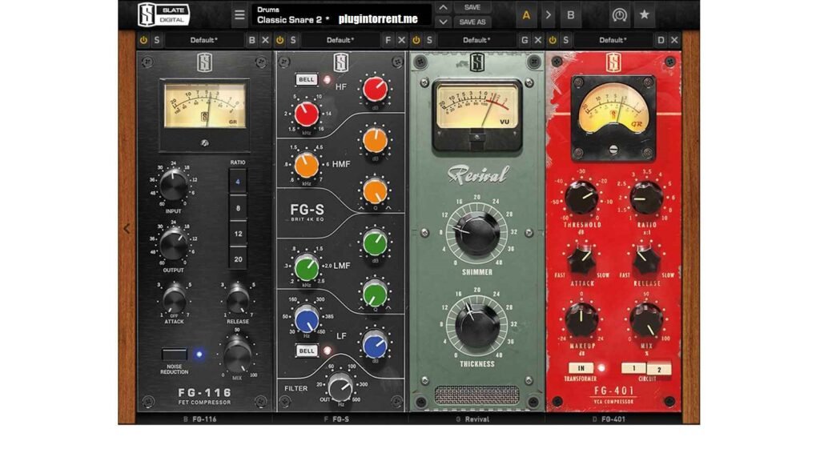Remove the Revival module with X
Image resolution: width=820 pixels, height=461 pixels.
tap(537, 40)
